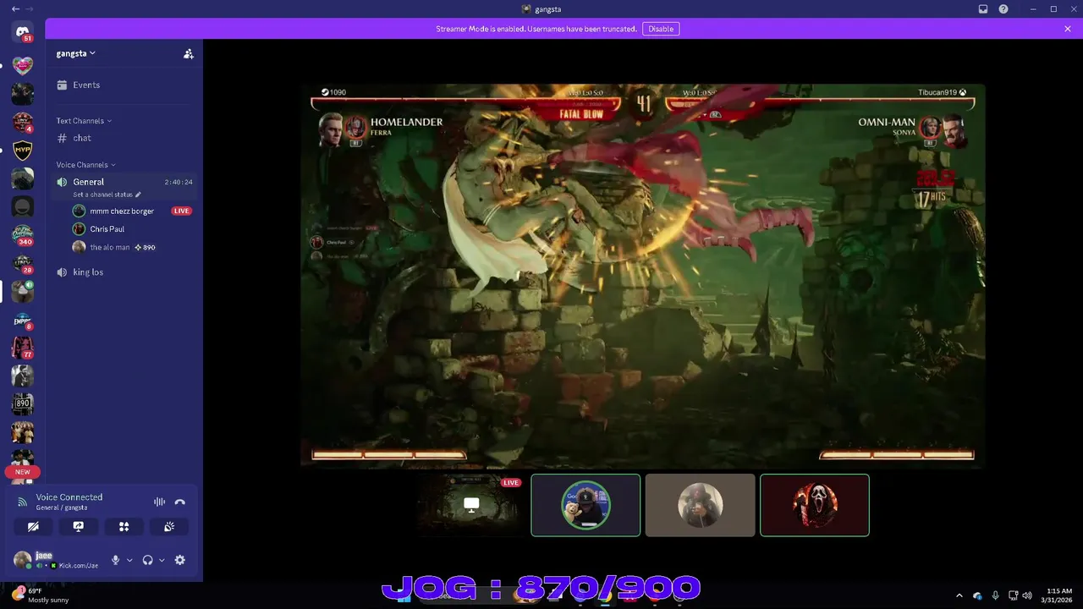The height and width of the screenshot is (609, 1083).
Task: Click the main Mortal Kombat stream view
Action: pos(643,275)
